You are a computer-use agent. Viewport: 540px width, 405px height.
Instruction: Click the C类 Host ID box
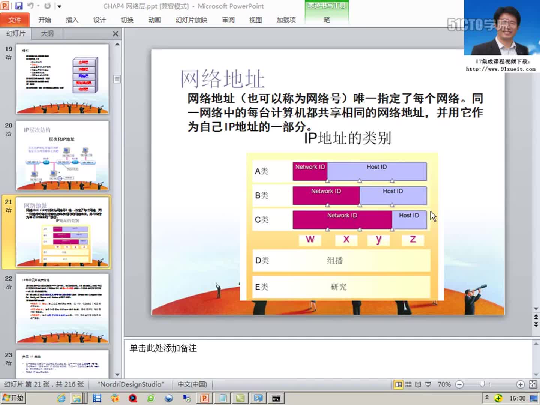pyautogui.click(x=409, y=220)
